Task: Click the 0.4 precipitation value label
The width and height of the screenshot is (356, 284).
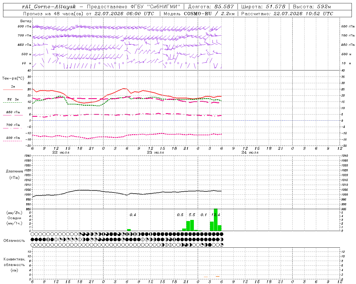Action: 133,215
